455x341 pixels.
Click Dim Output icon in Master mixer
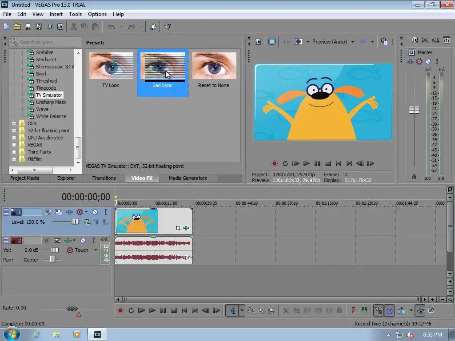[x=435, y=40]
